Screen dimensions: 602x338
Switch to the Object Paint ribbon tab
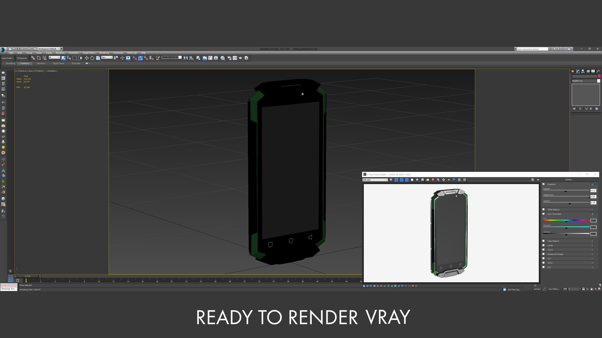click(x=58, y=64)
